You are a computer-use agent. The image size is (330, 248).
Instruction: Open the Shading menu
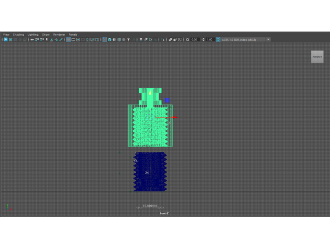(18, 35)
